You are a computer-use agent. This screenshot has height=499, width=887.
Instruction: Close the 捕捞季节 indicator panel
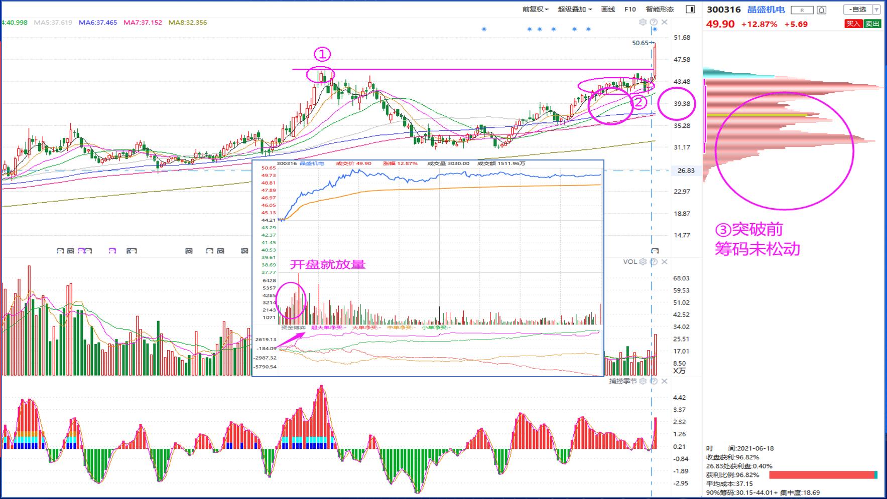[664, 381]
